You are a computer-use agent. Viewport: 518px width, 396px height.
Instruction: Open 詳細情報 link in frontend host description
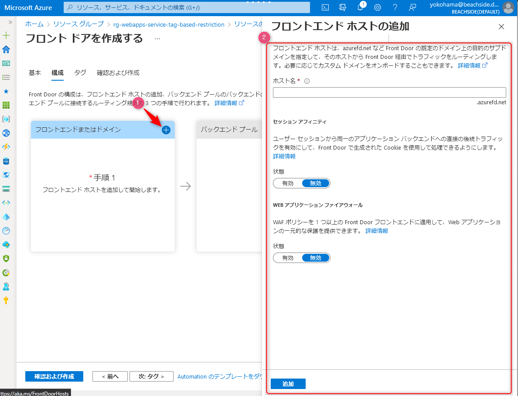coord(472,65)
